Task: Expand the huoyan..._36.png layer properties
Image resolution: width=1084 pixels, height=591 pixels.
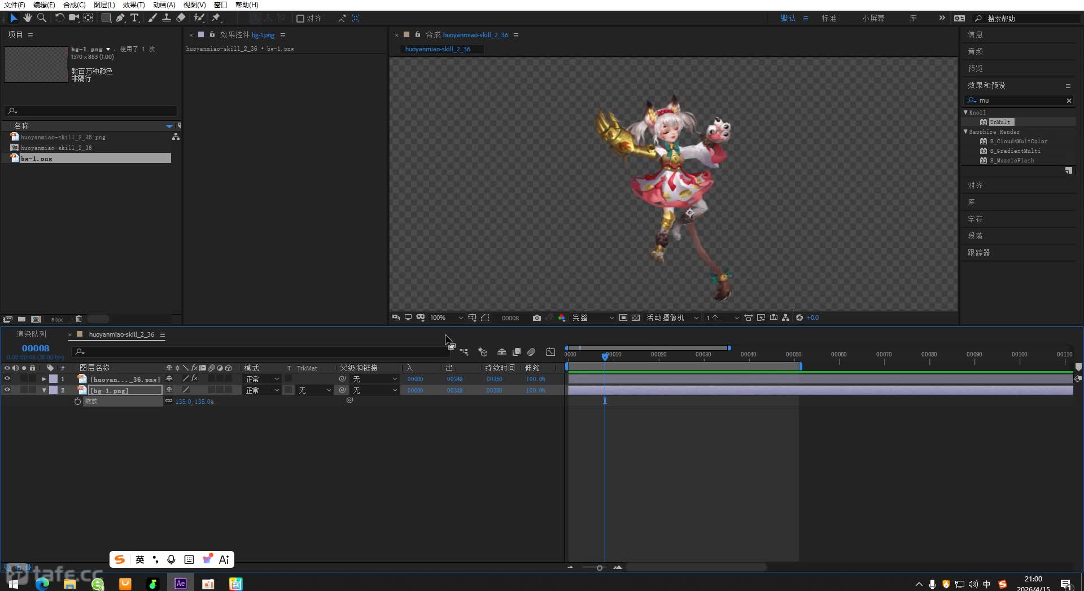Action: click(44, 379)
